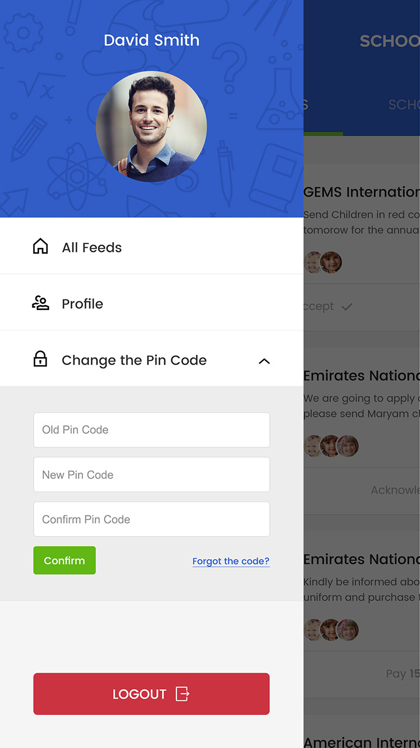Focus the Old Pin Code field
Viewport: 420px width, 748px height.
click(152, 430)
